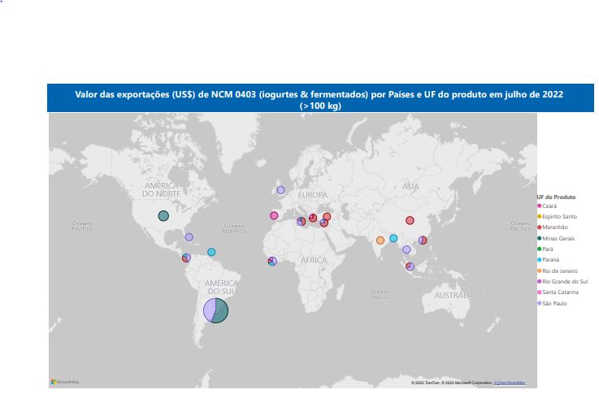Click the 'ÁFRICA' map label
The height and width of the screenshot is (394, 599).
click(x=314, y=261)
